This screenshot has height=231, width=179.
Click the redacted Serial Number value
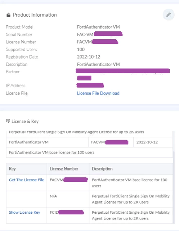click(100, 34)
